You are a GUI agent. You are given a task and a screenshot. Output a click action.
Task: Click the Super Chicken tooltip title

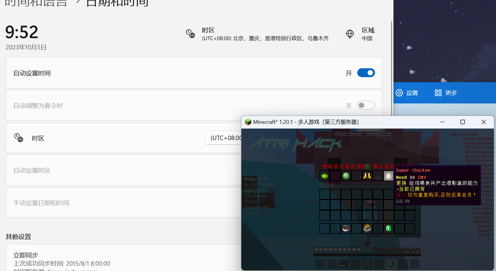[x=413, y=170]
